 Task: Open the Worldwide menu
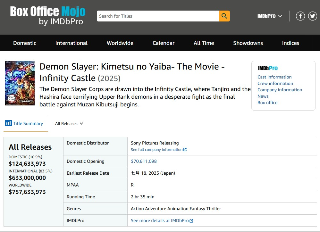click(x=120, y=43)
